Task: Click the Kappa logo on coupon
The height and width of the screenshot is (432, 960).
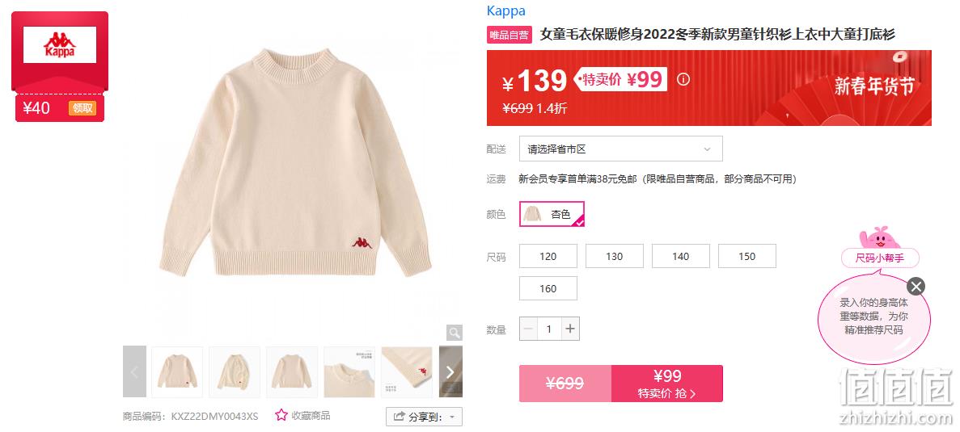Action: 60,44
